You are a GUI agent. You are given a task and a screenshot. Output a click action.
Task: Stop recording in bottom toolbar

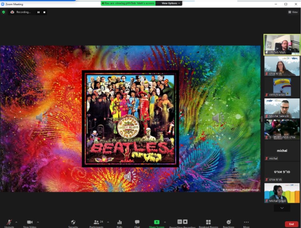click(x=185, y=222)
